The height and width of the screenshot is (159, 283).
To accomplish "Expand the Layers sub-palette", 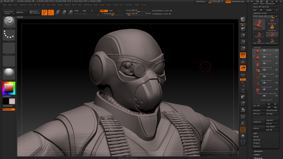I will coord(257,155).
